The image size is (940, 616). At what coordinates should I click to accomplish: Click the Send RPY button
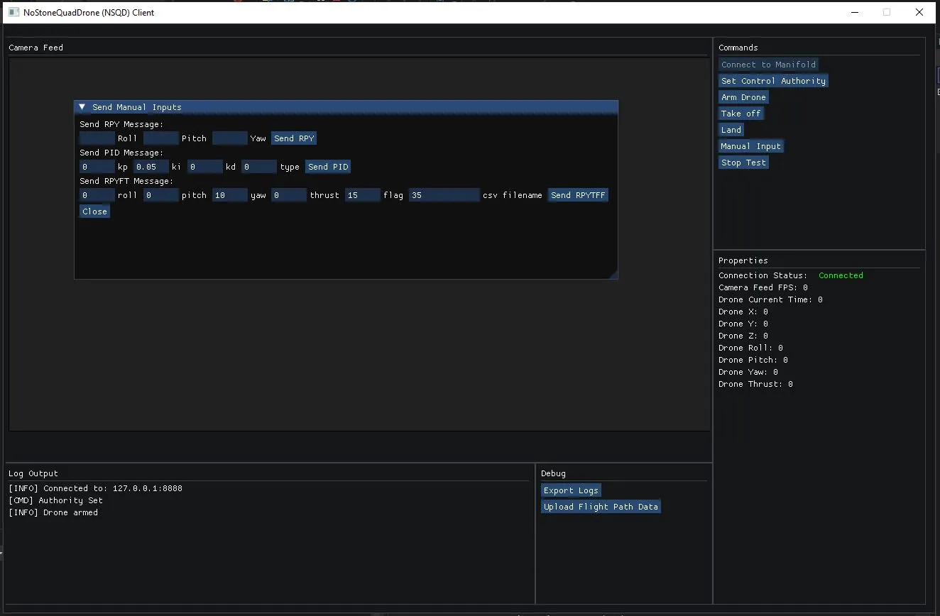click(294, 138)
